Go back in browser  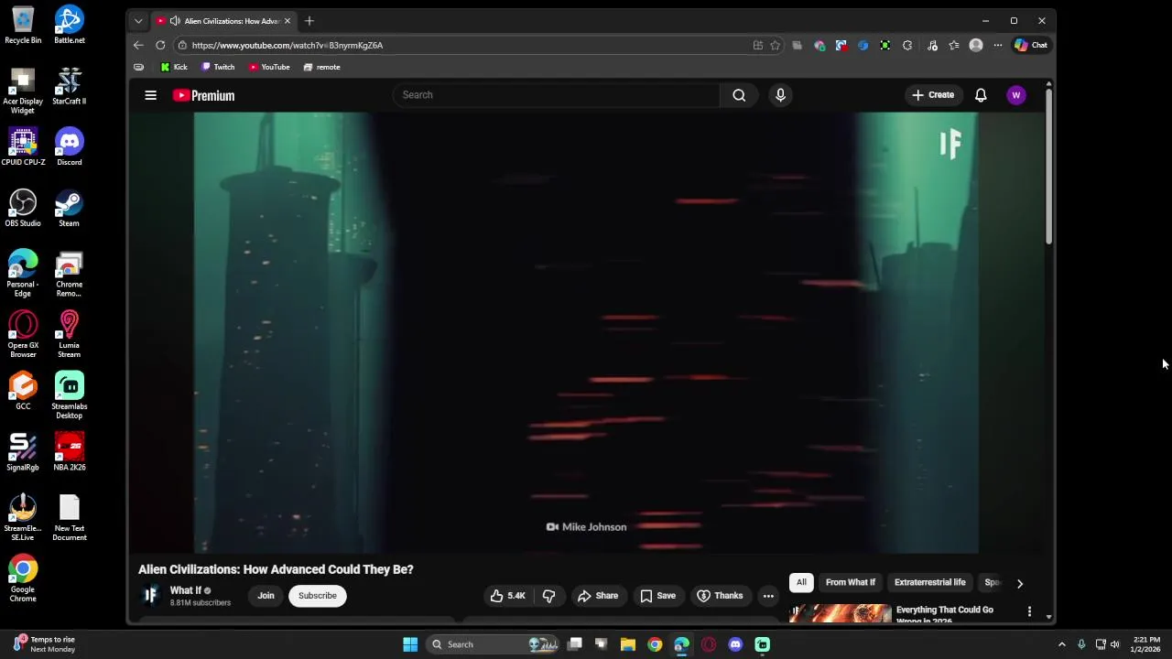coord(138,45)
